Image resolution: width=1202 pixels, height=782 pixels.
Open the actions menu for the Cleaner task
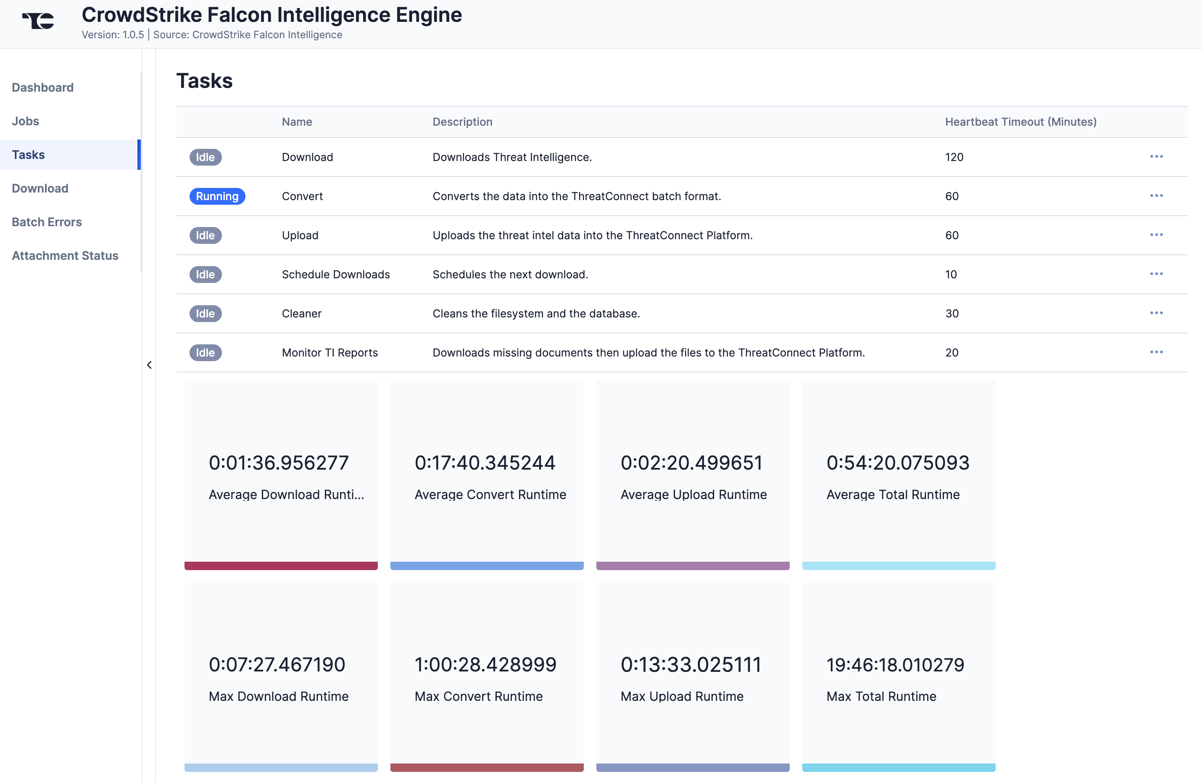click(1157, 313)
